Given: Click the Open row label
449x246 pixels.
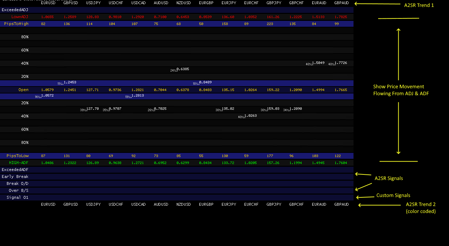Looking at the screenshot, I should [x=24, y=90].
